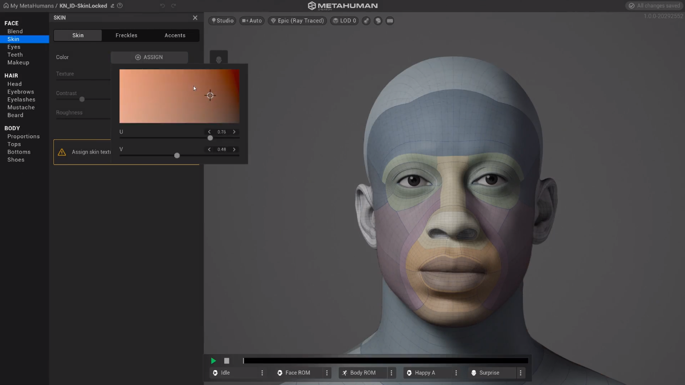Open the Epic (Ray Traced) quality dropdown
Viewport: 685px width, 385px height.
click(x=298, y=21)
